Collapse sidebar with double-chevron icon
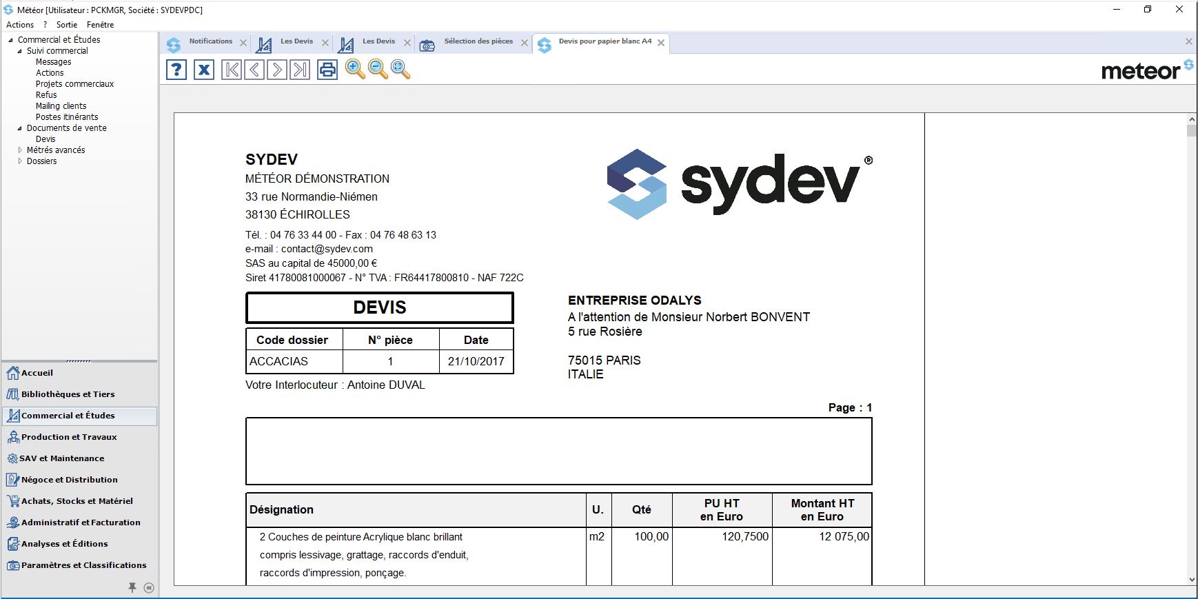The height and width of the screenshot is (599, 1198). click(x=149, y=588)
